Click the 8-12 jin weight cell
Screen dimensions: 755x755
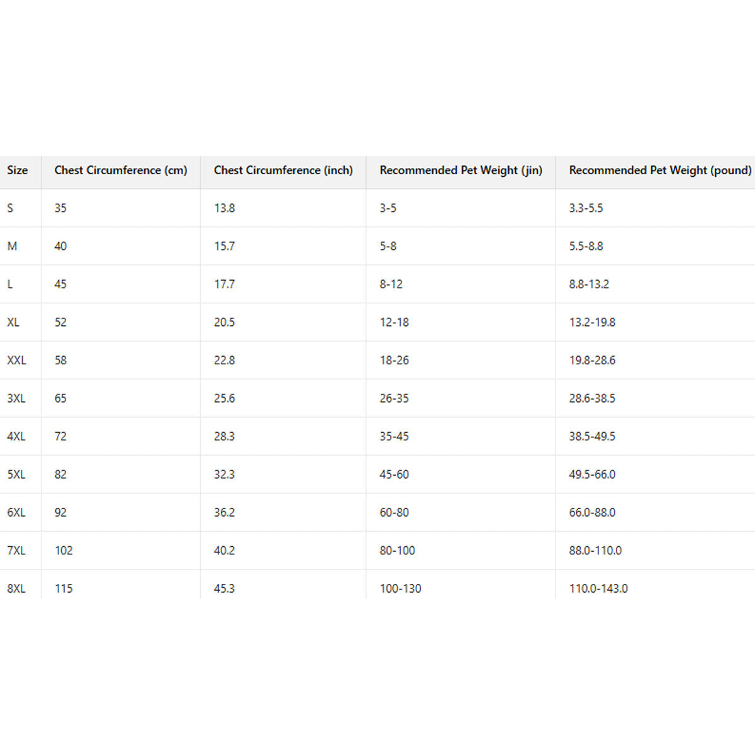click(391, 284)
